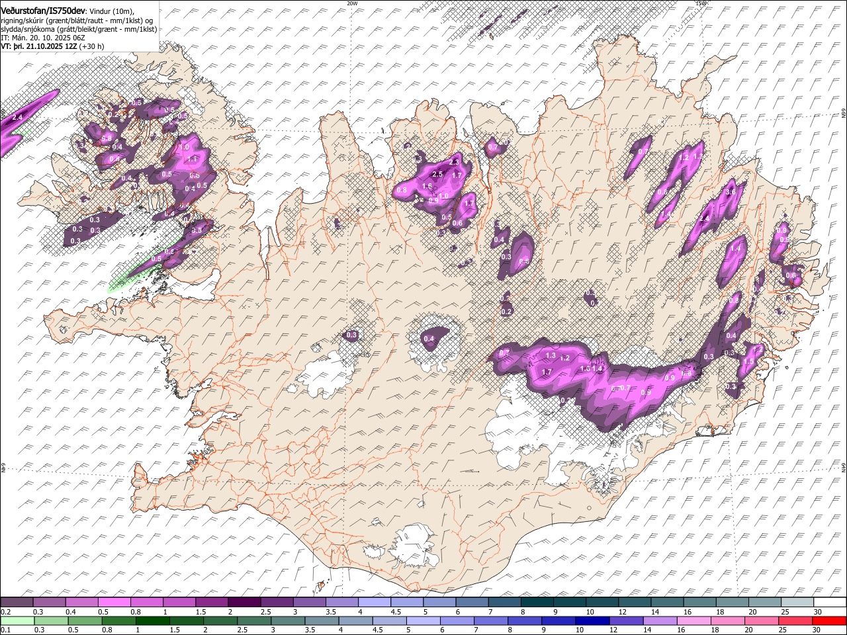Screen dimensions: 847x635
Task: Click the 2.3 precipitation value on the map
Action: pyautogui.click(x=454, y=162)
